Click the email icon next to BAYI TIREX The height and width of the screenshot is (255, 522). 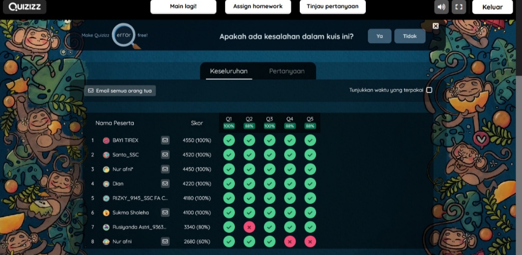tap(165, 140)
